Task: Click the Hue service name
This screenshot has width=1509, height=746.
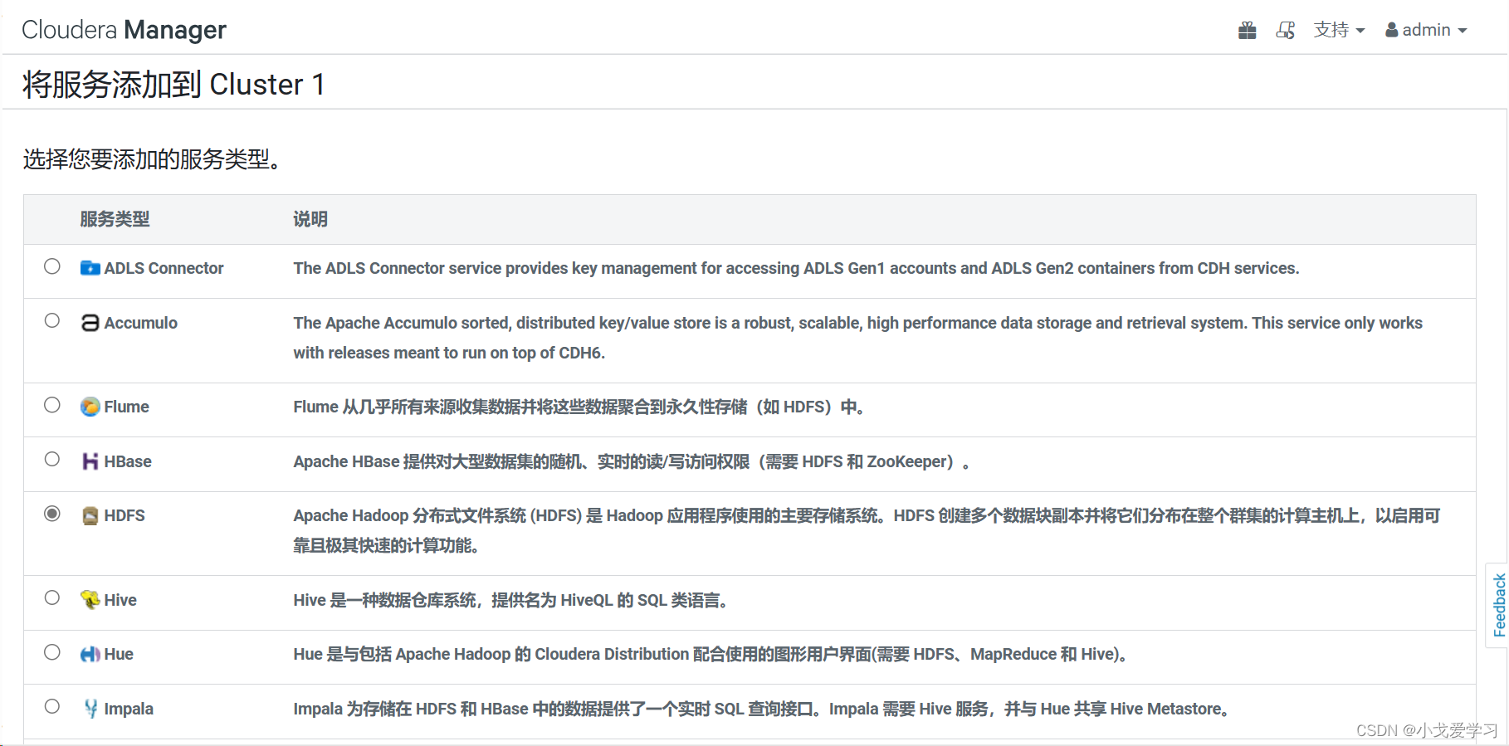Action: [x=119, y=654]
